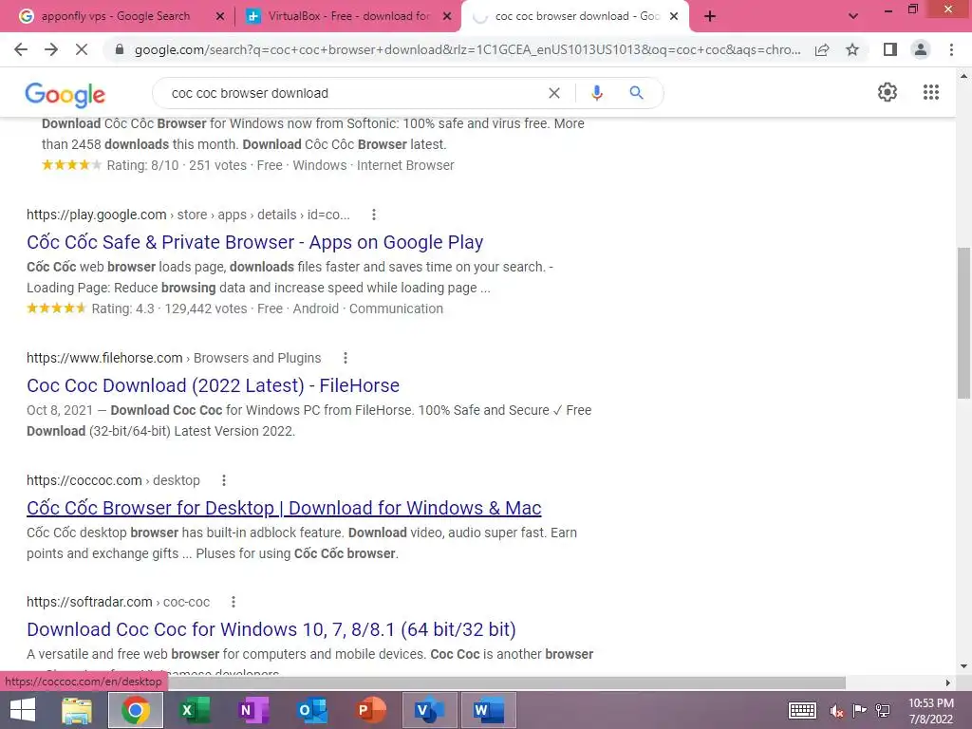Open Download Coc Coc for Windows 10 link
This screenshot has height=729, width=972.
pos(271,629)
